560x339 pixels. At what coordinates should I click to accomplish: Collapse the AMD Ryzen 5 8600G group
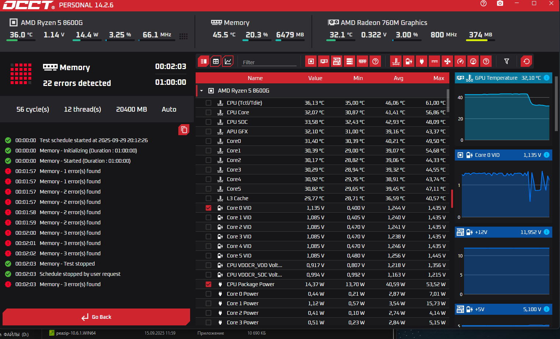201,91
